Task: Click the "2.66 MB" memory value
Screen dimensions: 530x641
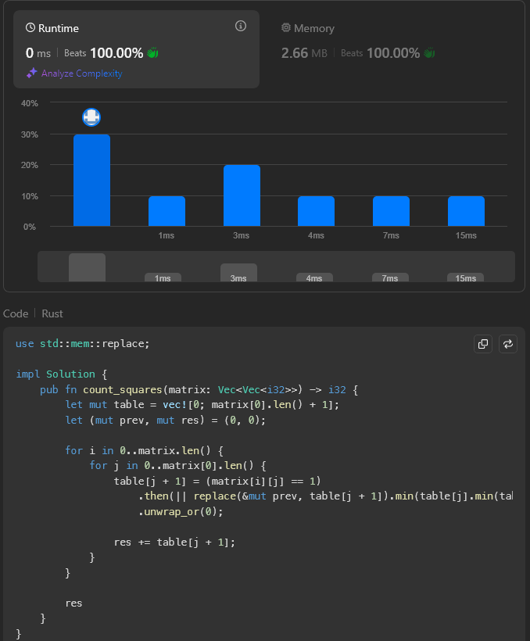Action: (x=304, y=52)
